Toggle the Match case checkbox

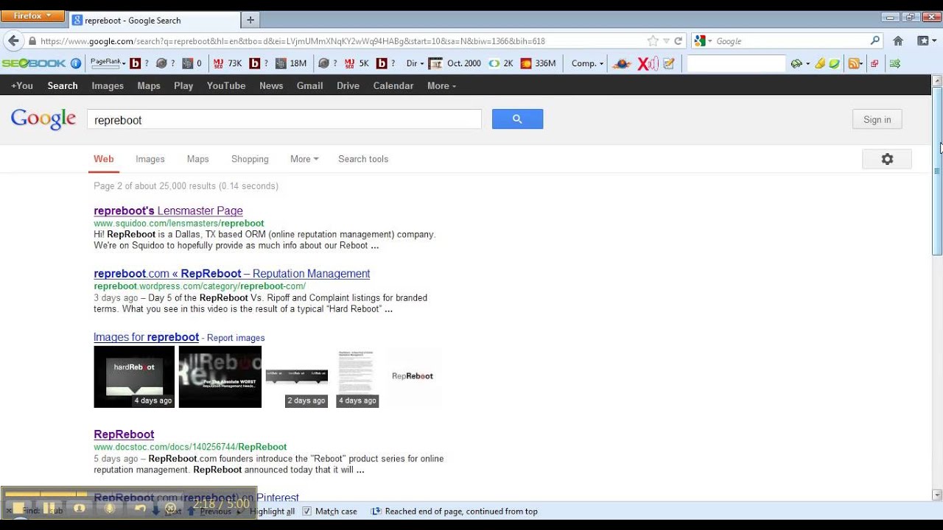(x=307, y=511)
